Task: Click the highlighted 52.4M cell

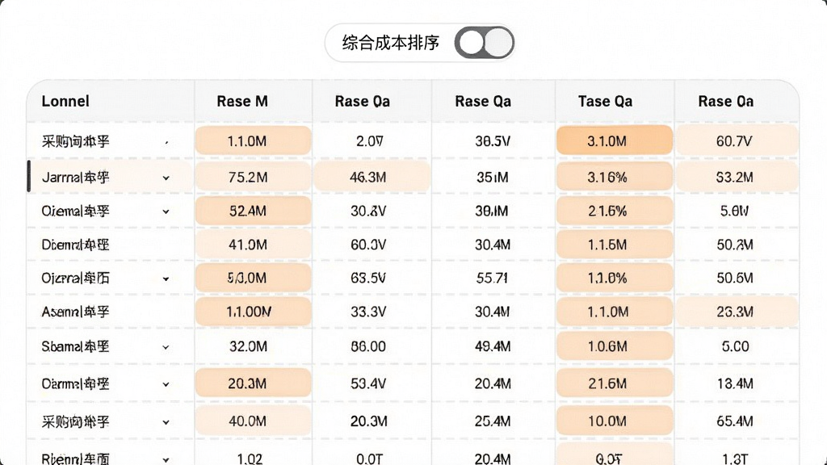Action: 253,211
